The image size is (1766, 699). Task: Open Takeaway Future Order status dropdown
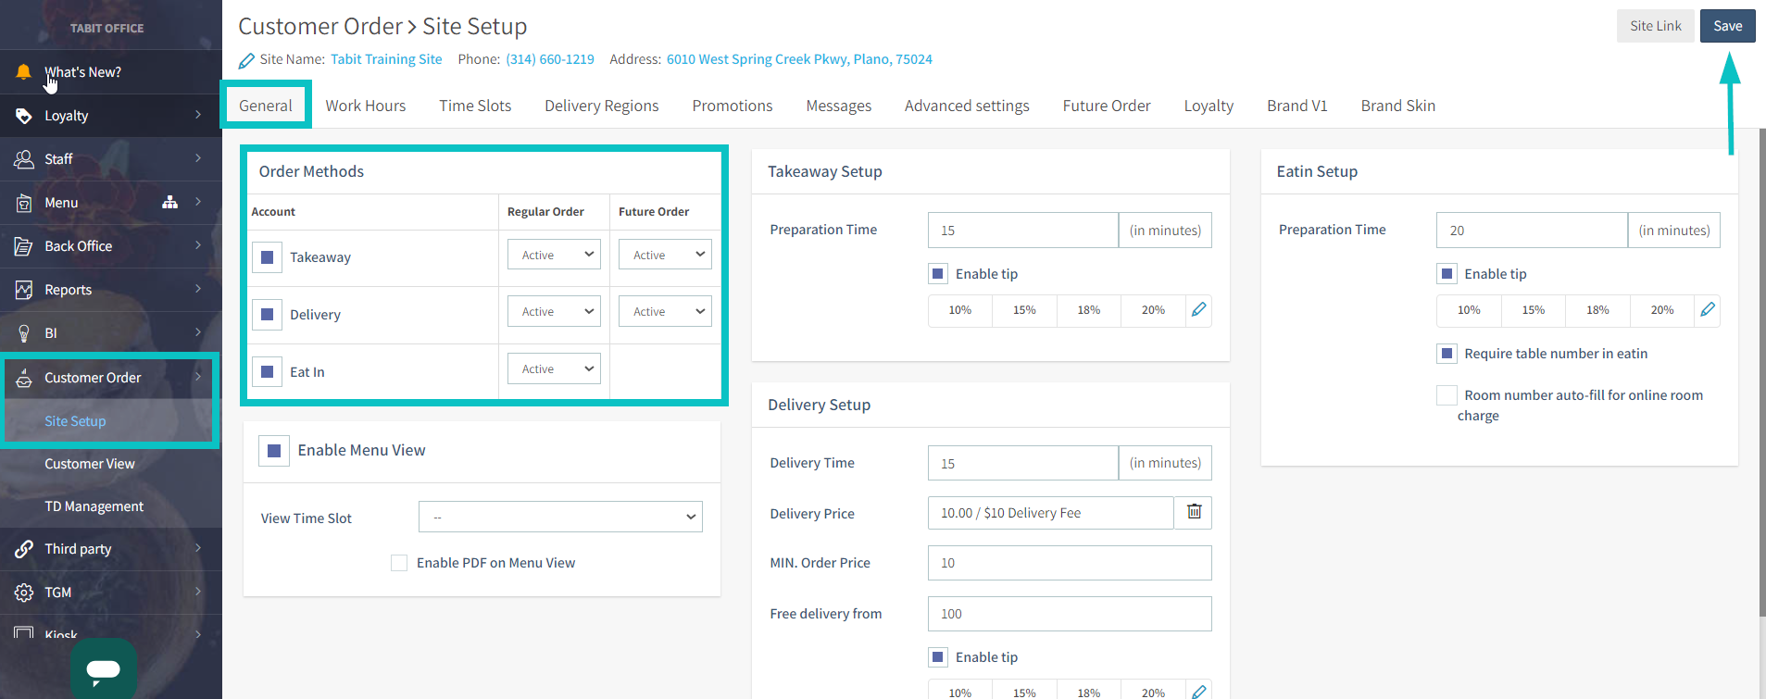point(665,255)
